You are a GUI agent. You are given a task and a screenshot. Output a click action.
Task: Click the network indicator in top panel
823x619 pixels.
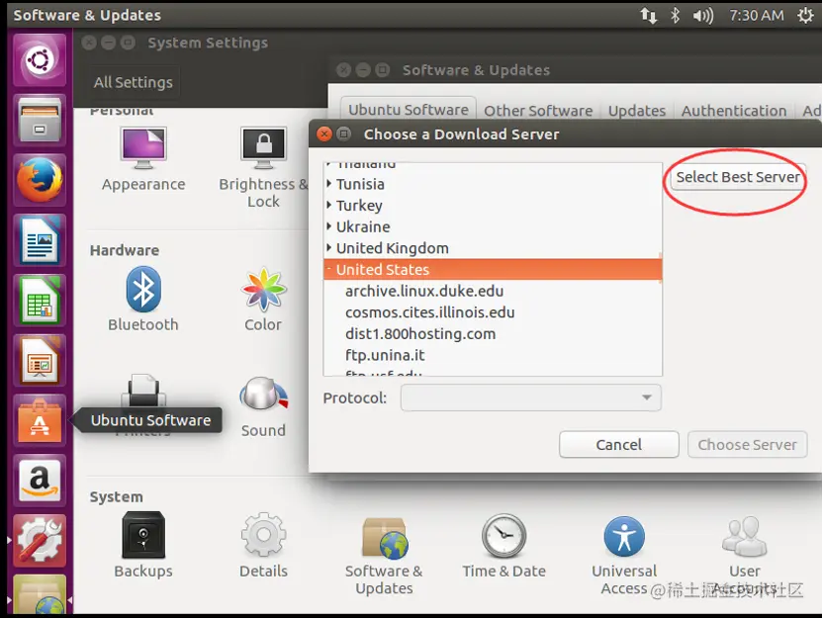[x=648, y=16]
